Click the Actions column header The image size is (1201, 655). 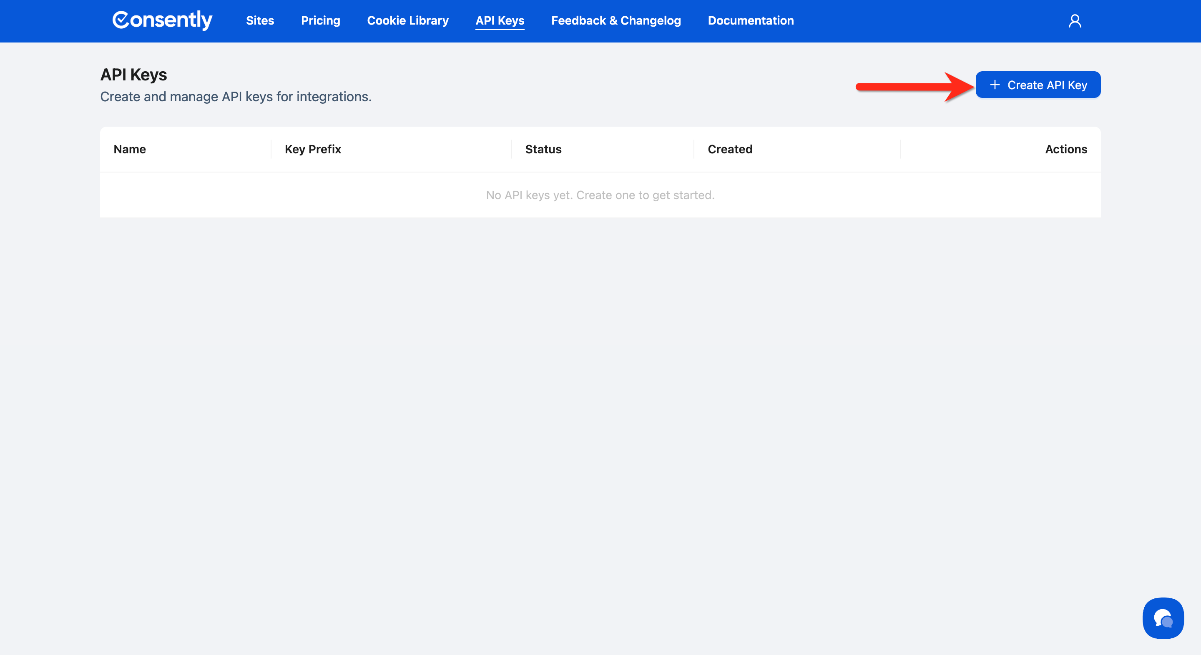(x=1065, y=149)
